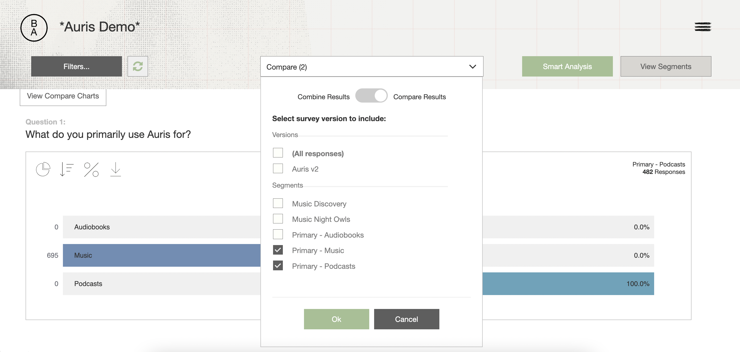
Task: Check the Primary - Audiobooks checkbox
Action: [x=277, y=234]
